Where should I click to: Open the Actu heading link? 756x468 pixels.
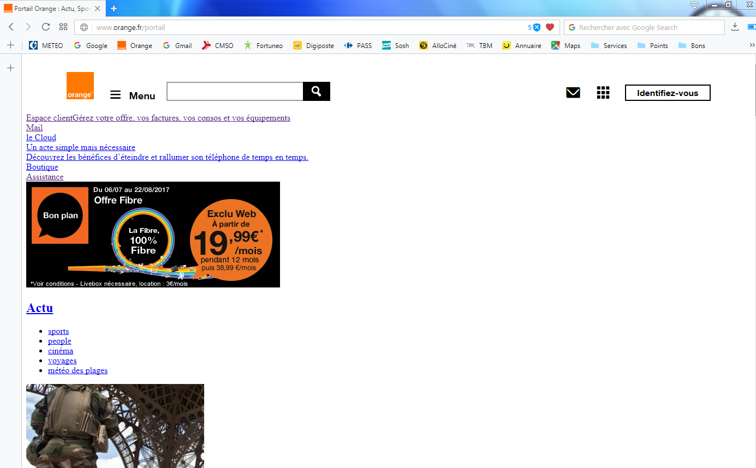pyautogui.click(x=39, y=308)
